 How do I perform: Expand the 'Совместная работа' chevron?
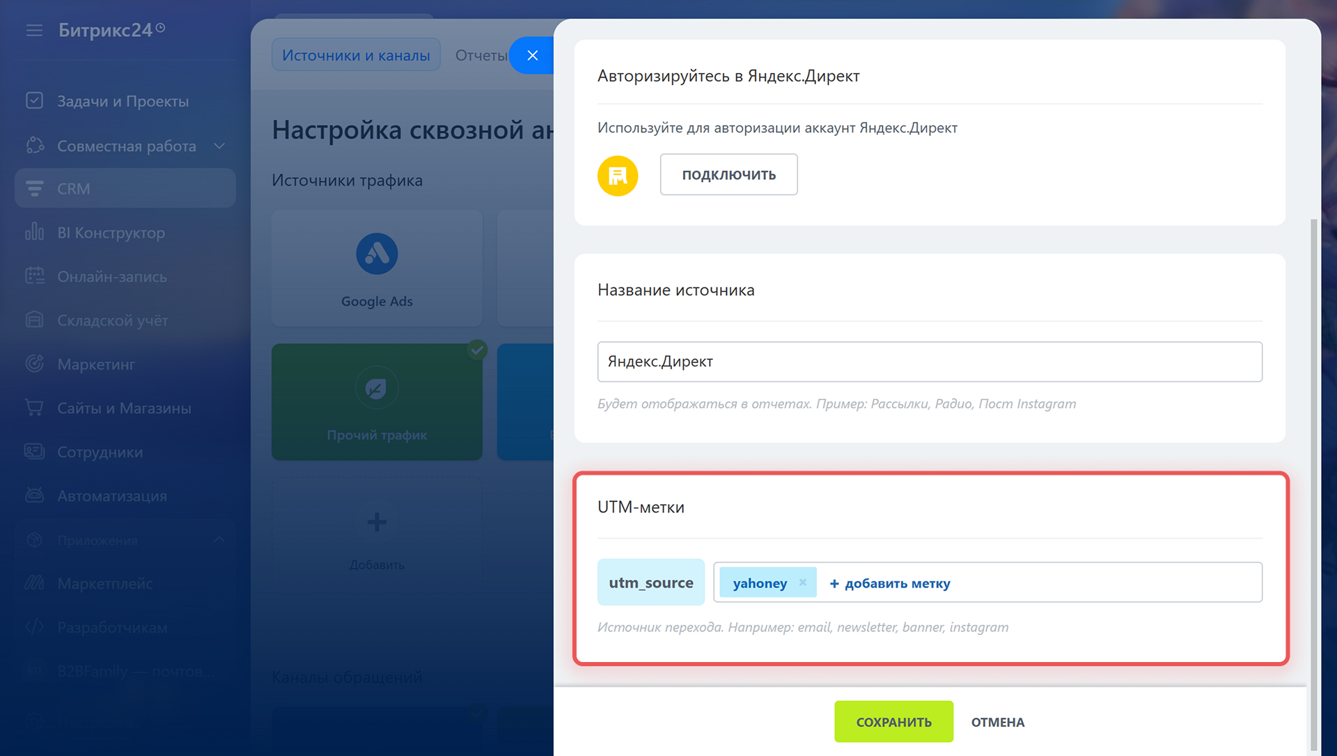(x=219, y=146)
